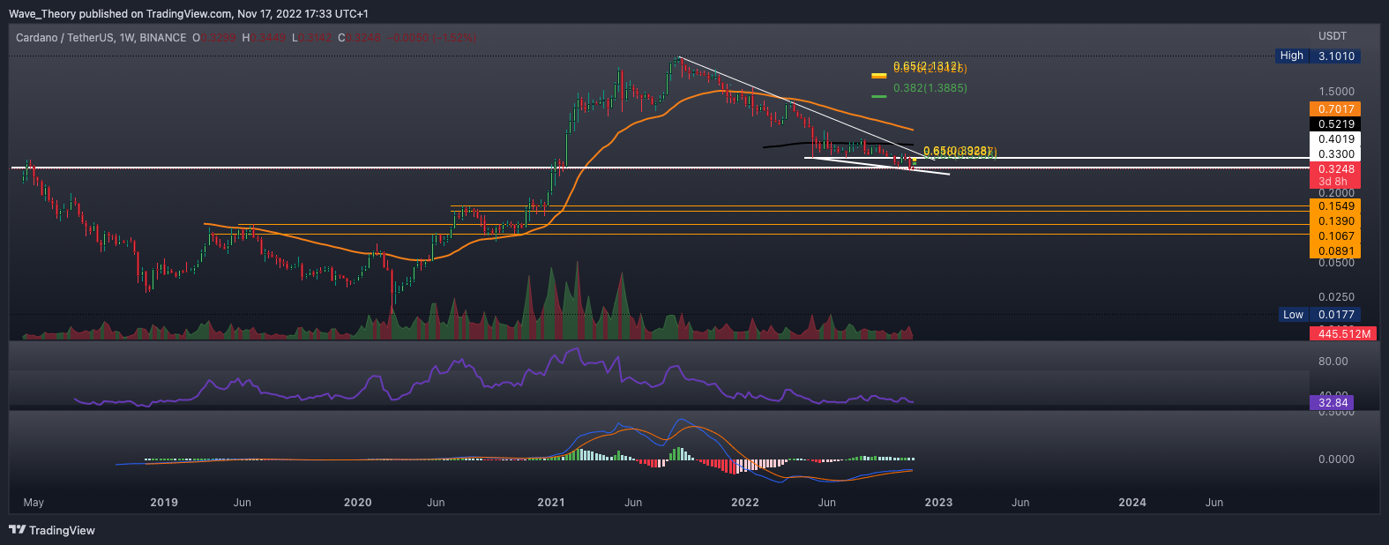Click the 1.5000 price scale value
This screenshot has height=545, width=1389.
point(1336,92)
